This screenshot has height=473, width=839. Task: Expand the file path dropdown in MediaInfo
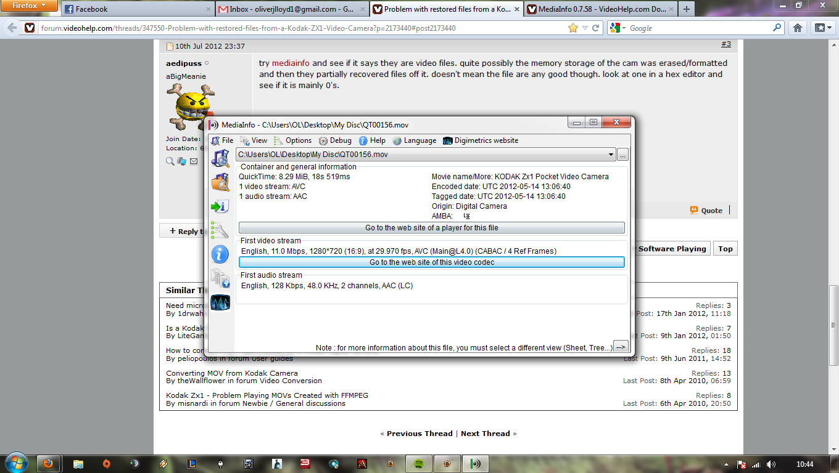click(x=611, y=155)
